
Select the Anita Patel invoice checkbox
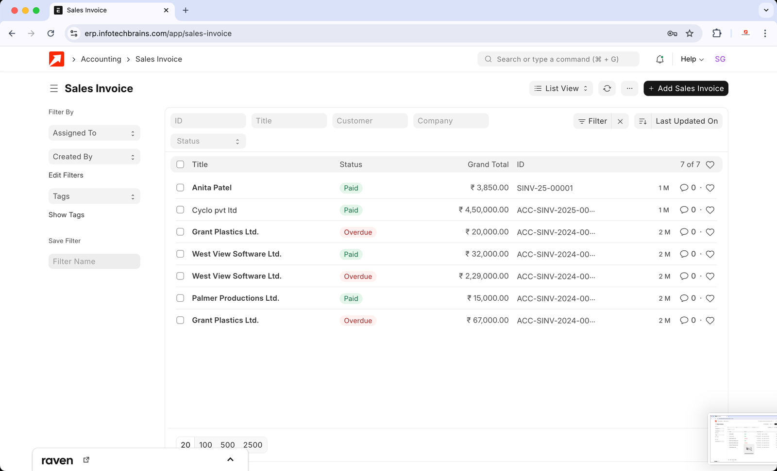[x=180, y=188]
